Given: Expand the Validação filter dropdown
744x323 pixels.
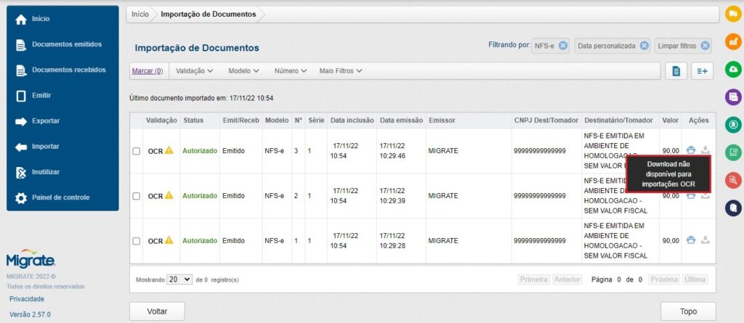Looking at the screenshot, I should tap(194, 71).
